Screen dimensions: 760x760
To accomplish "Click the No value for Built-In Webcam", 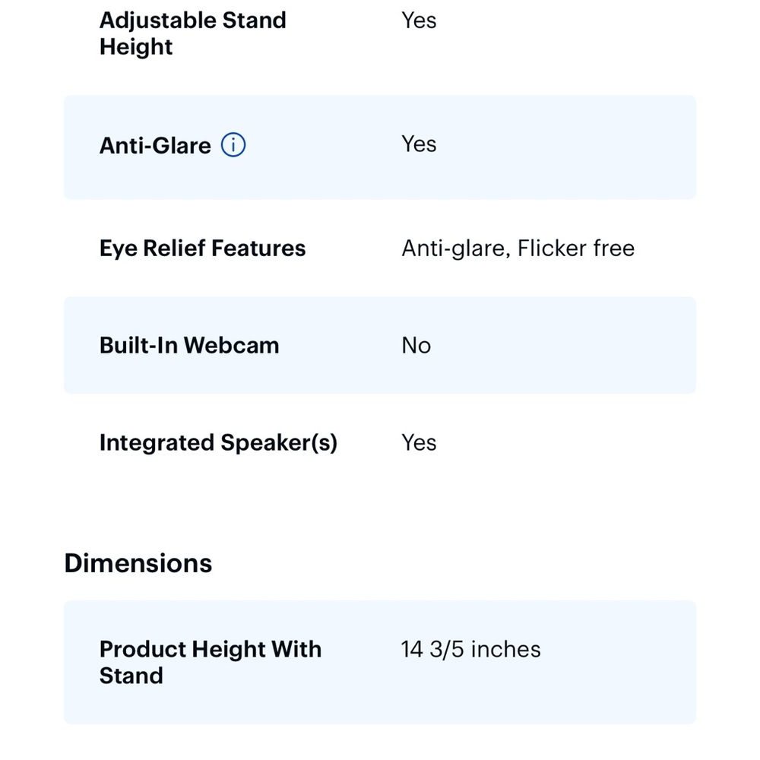I will click(416, 346).
